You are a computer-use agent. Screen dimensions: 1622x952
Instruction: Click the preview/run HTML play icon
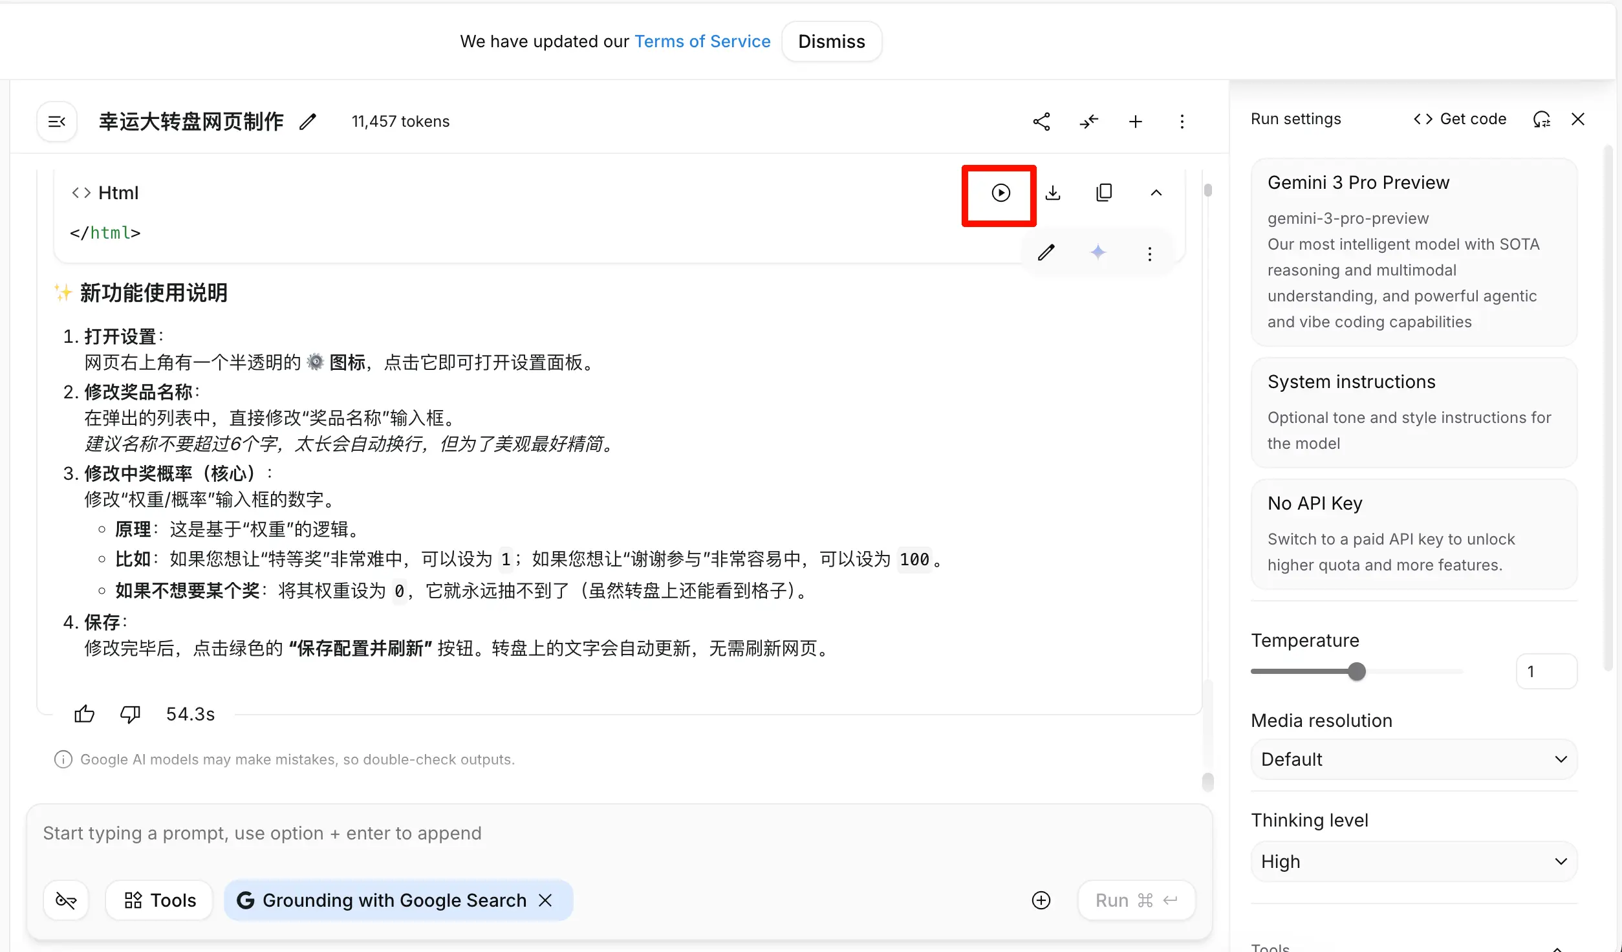tap(1000, 193)
